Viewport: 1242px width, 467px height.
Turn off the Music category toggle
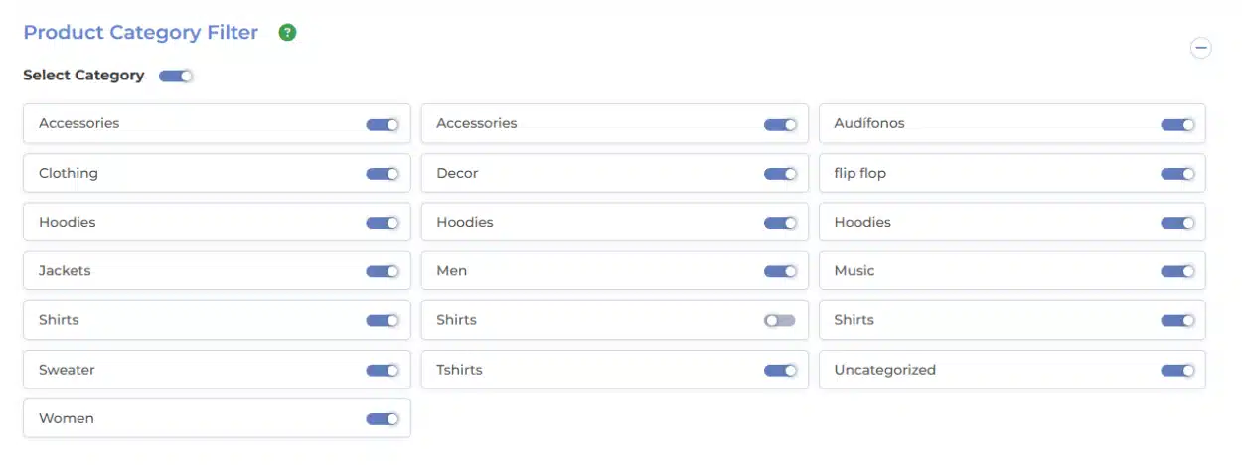(1176, 271)
